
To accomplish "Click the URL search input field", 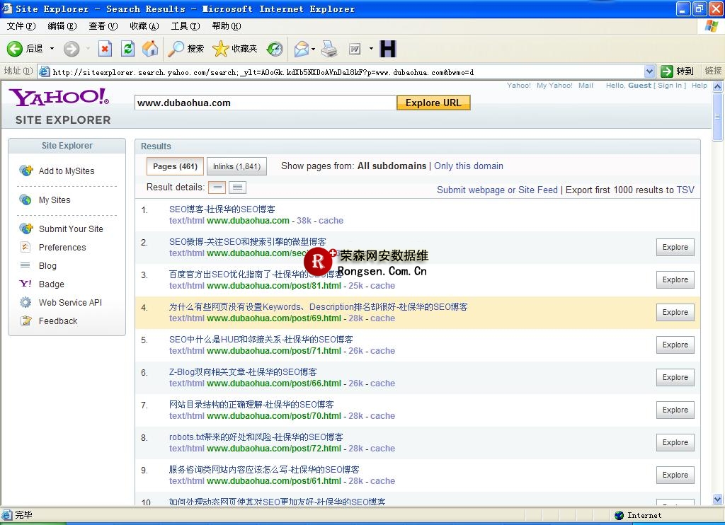I will click(265, 103).
